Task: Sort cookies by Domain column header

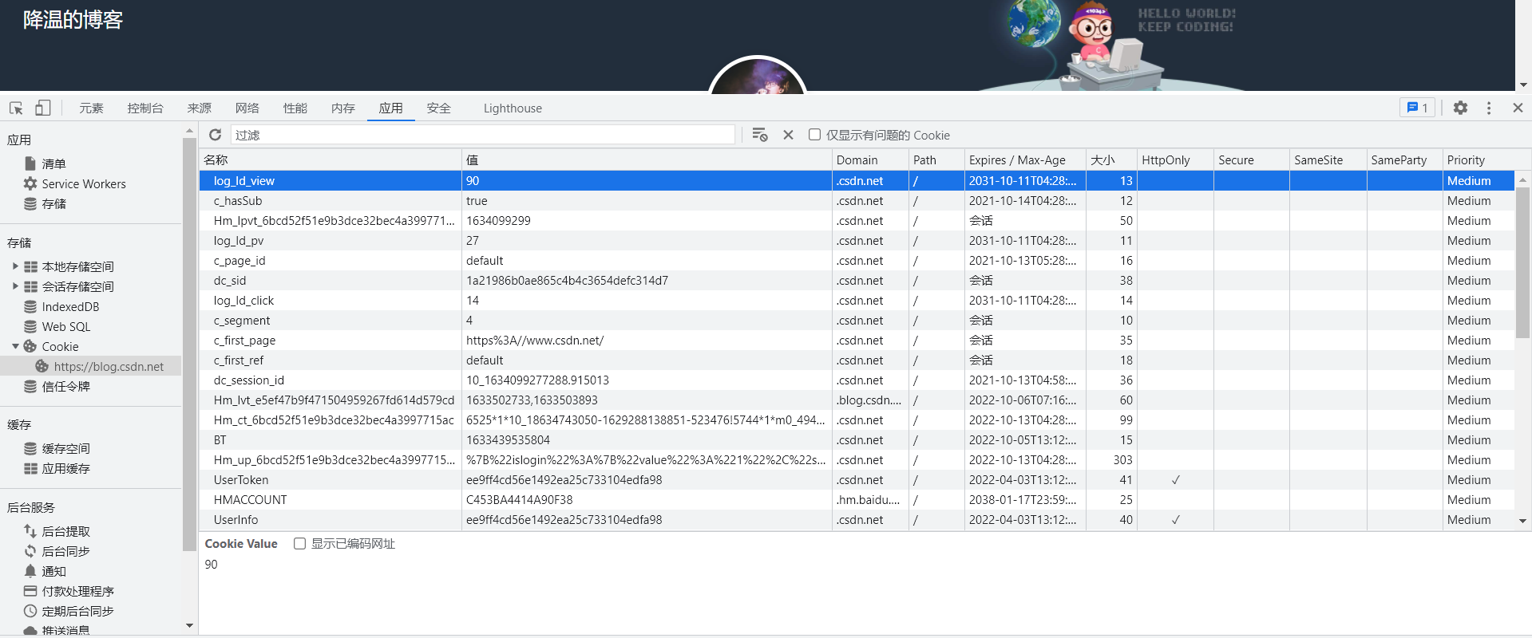Action: [870, 159]
